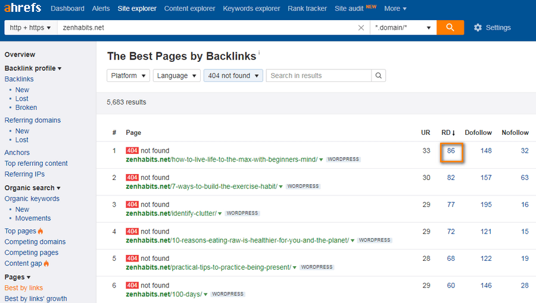Expand arrow after 7-ways-to-build-the-exercise-habit URL
The width and height of the screenshot is (536, 303).
pyautogui.click(x=281, y=187)
